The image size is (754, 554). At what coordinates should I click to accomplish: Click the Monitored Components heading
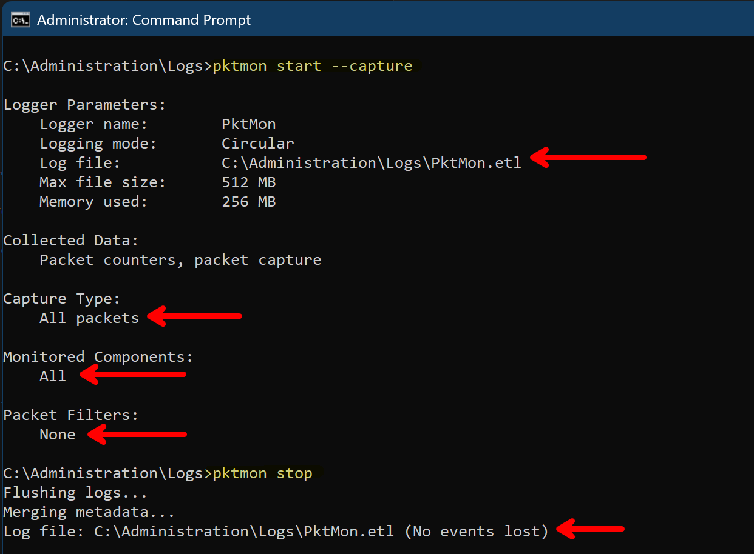pos(98,357)
